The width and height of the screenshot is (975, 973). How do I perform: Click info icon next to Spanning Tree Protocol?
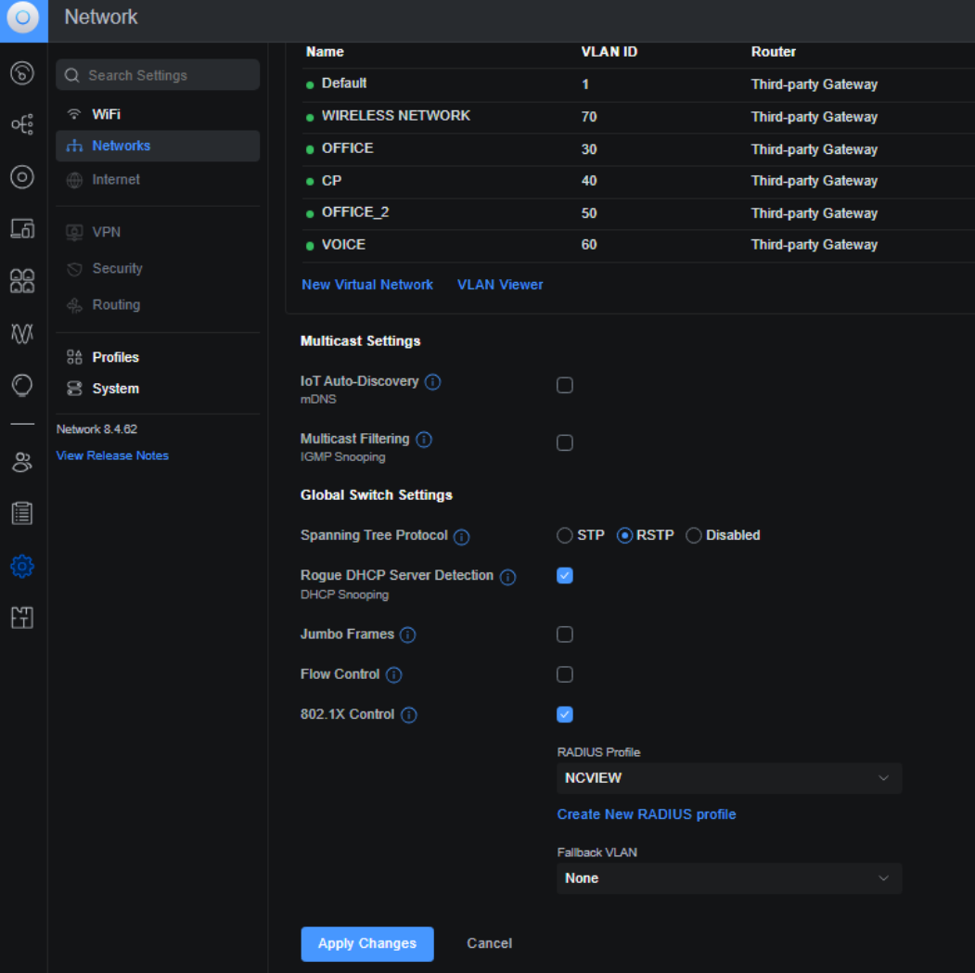tap(461, 536)
